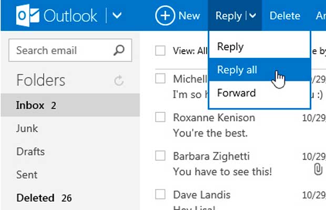Image resolution: width=326 pixels, height=210 pixels.
Task: Click the search magnifier icon
Action: pos(119,50)
